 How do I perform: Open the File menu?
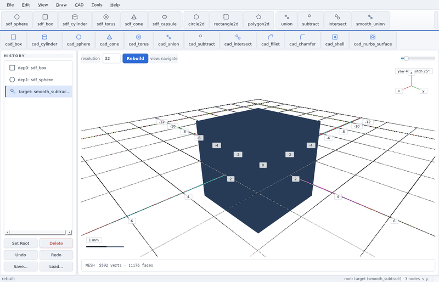pyautogui.click(x=10, y=5)
